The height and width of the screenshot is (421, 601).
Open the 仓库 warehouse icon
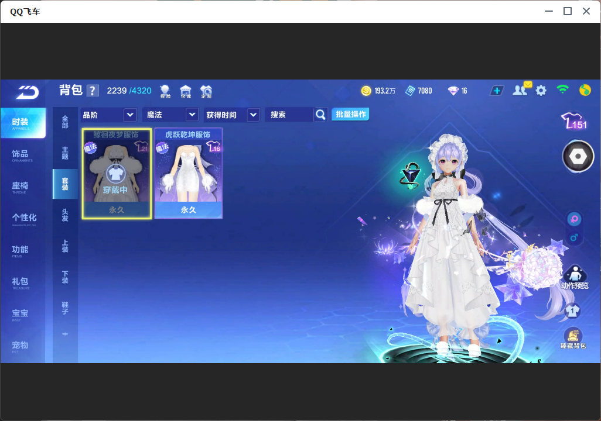pyautogui.click(x=186, y=92)
